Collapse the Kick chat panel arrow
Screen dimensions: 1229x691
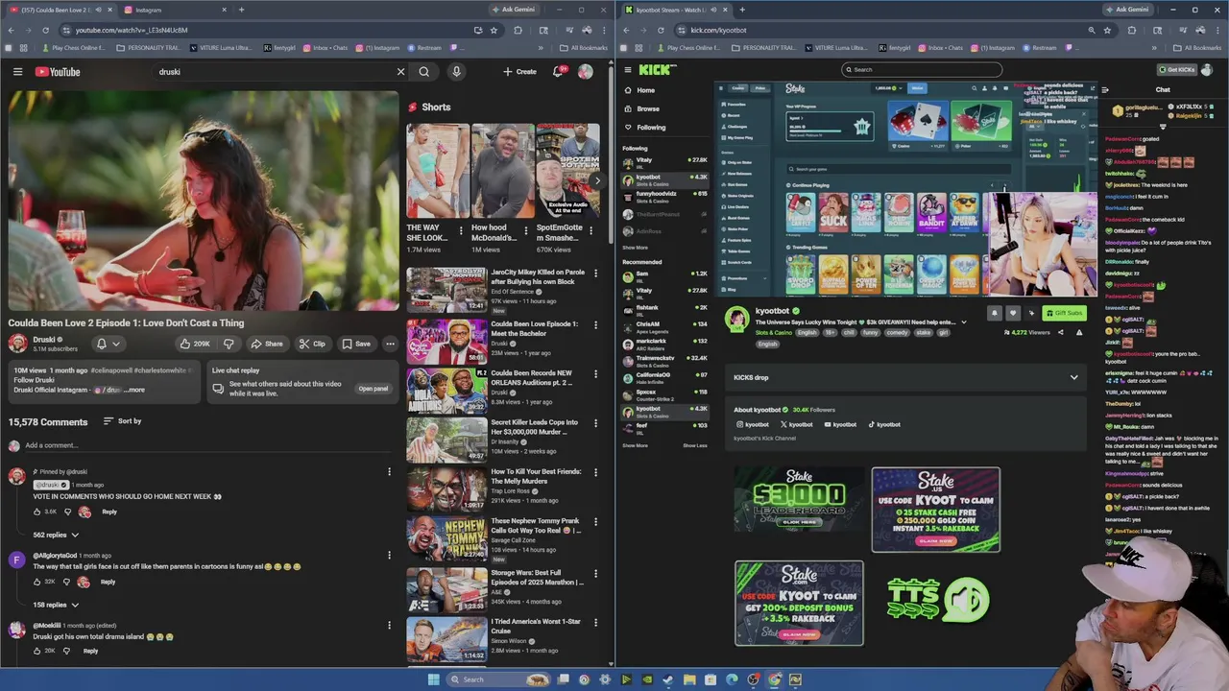pos(1105,90)
